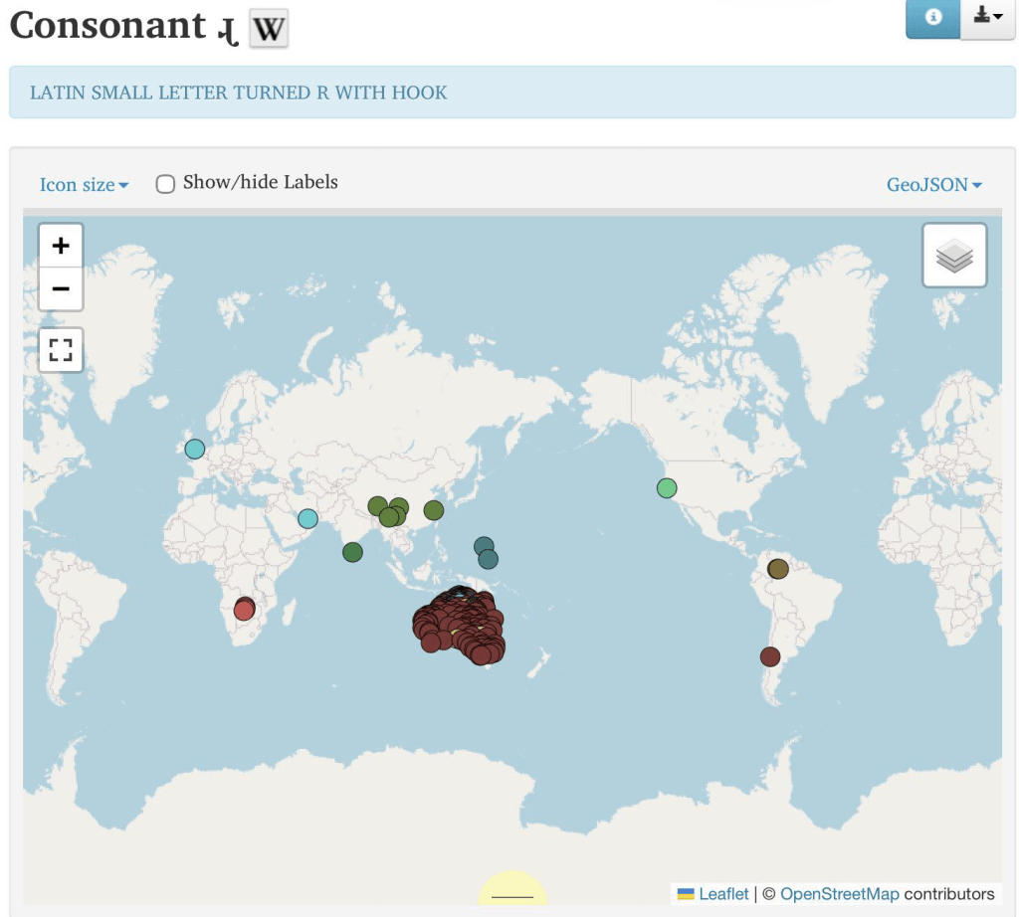
Task: Select the cyan marker in western Europe
Action: (x=195, y=449)
